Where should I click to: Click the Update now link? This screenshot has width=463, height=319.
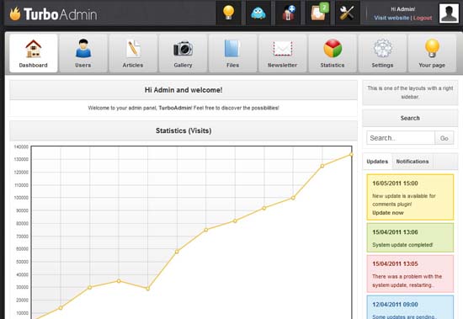[388, 213]
